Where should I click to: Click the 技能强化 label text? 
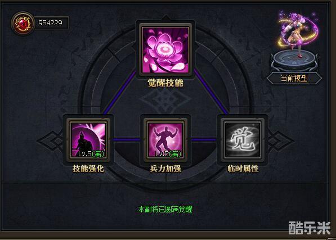pos(88,169)
